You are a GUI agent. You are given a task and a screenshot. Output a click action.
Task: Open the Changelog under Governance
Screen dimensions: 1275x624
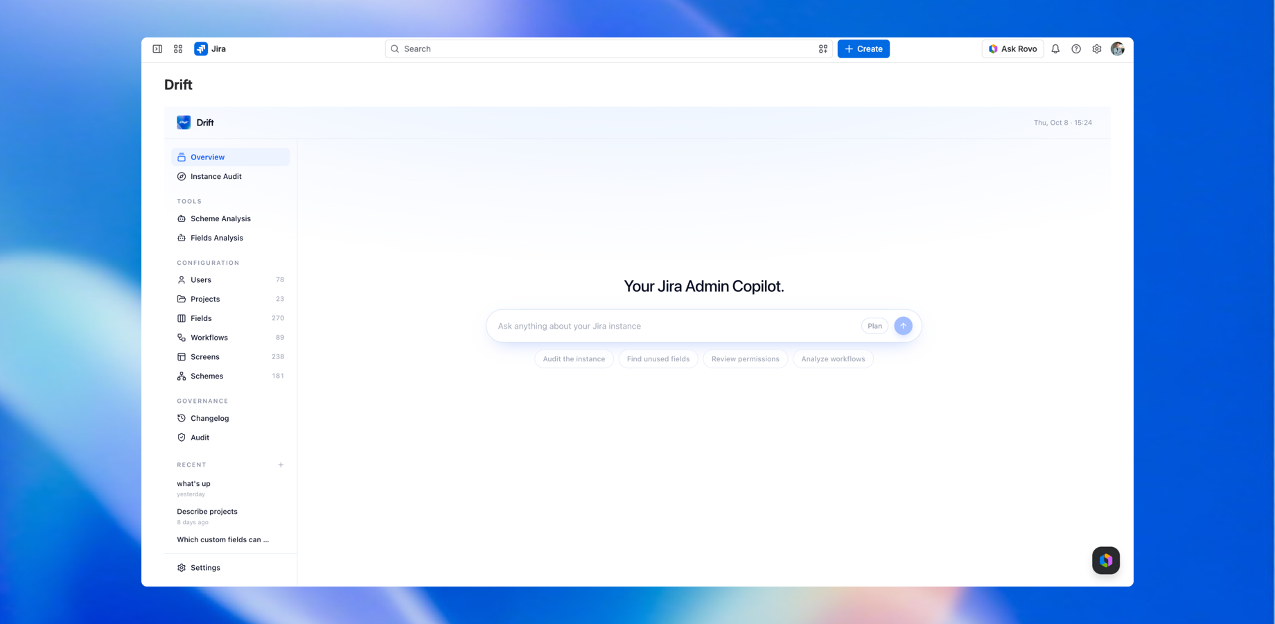click(x=230, y=418)
